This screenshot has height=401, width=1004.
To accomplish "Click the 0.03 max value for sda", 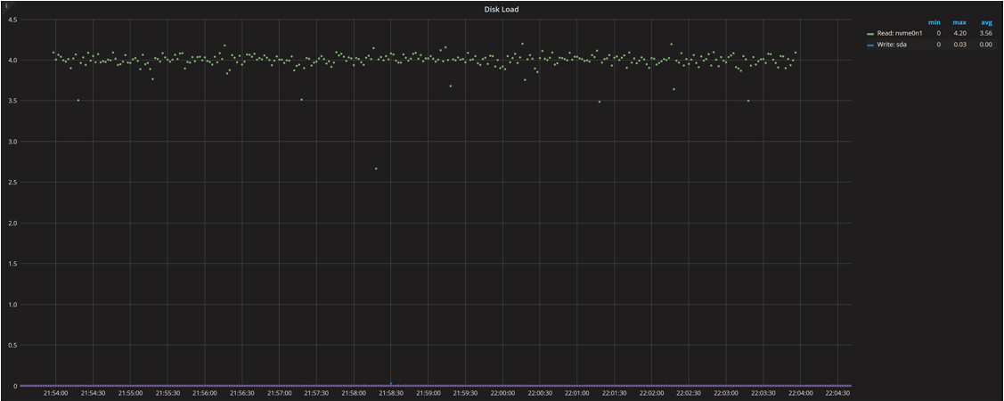I will pos(959,44).
